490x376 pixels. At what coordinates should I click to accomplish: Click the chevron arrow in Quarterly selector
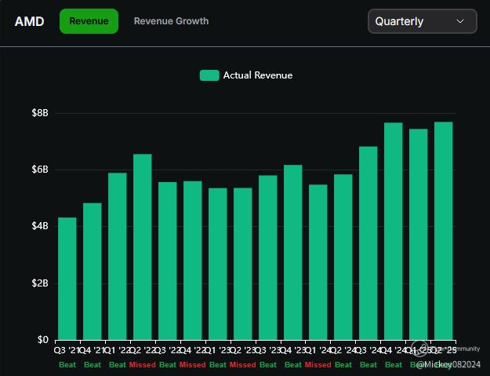tap(460, 21)
